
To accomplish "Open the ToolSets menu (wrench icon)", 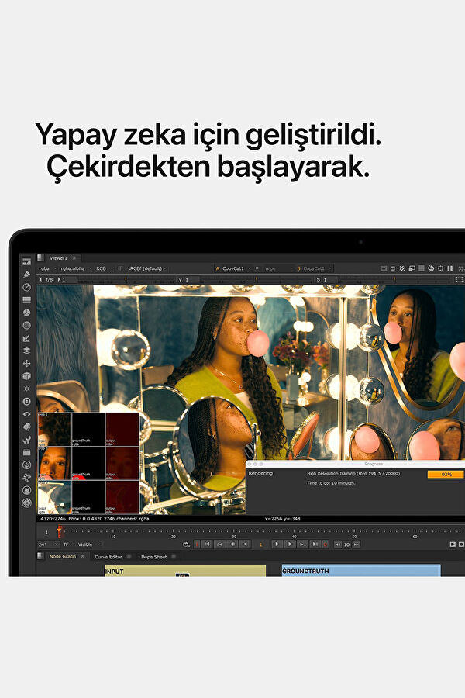I will (x=26, y=440).
